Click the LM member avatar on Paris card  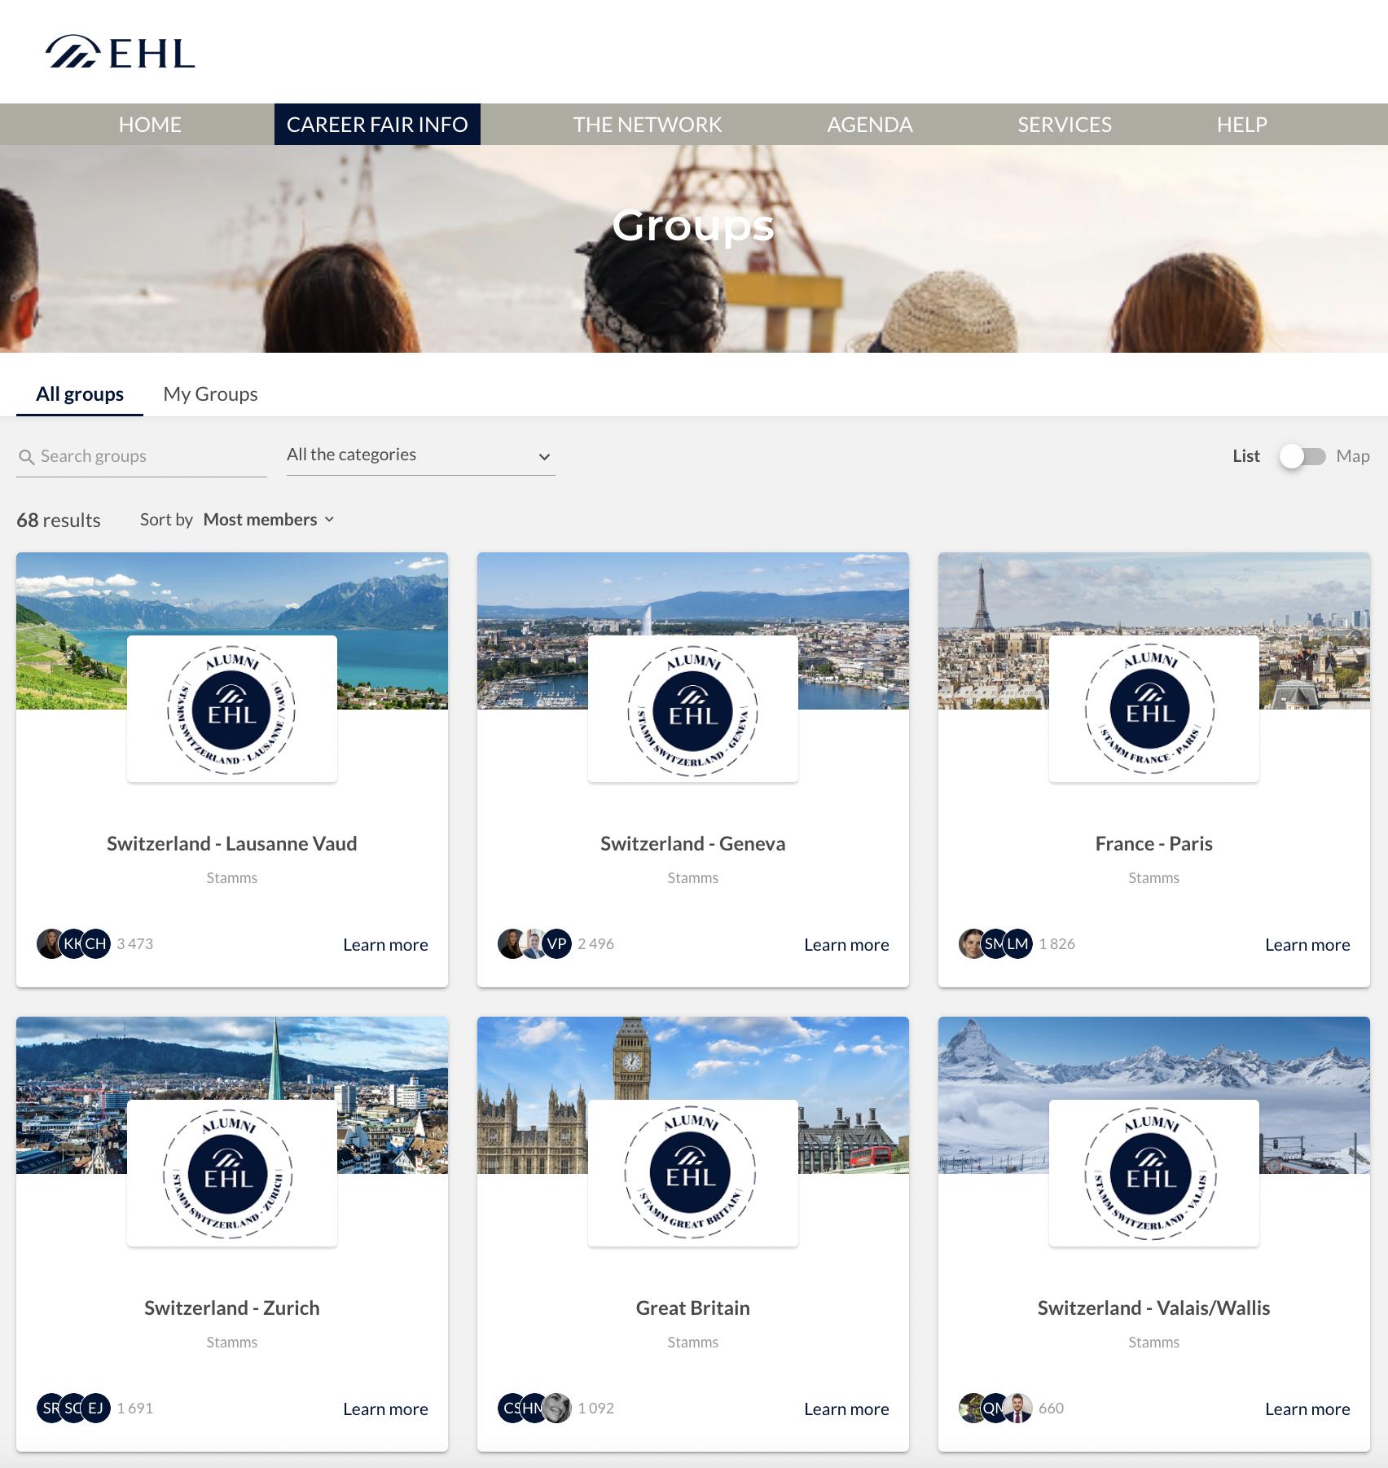[1018, 943]
